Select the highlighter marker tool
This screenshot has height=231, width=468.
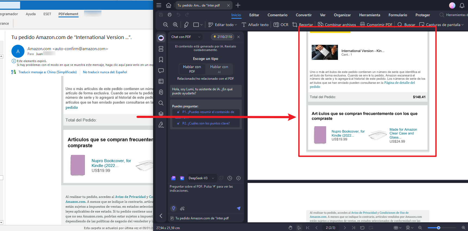(186, 25)
